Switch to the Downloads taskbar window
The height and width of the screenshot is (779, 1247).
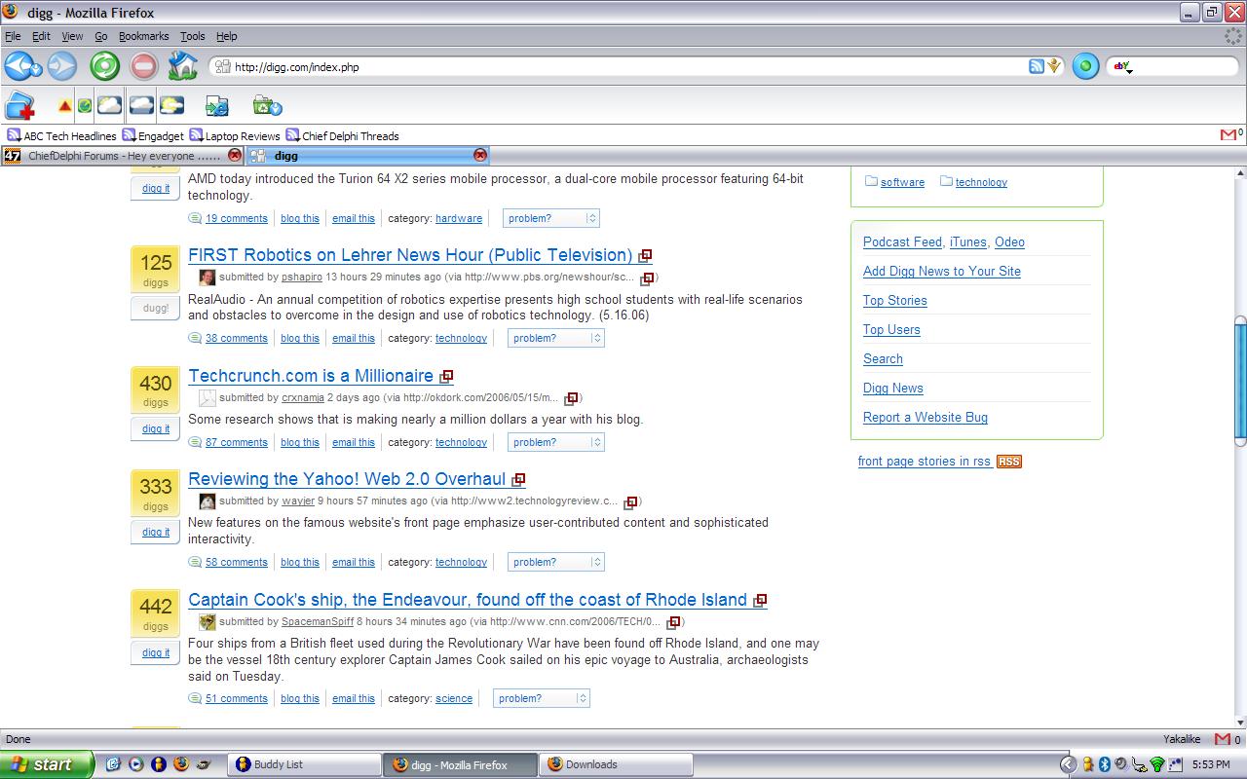614,764
